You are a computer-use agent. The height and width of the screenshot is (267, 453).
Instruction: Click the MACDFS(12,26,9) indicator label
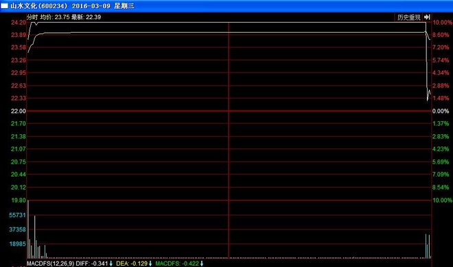(x=51, y=264)
